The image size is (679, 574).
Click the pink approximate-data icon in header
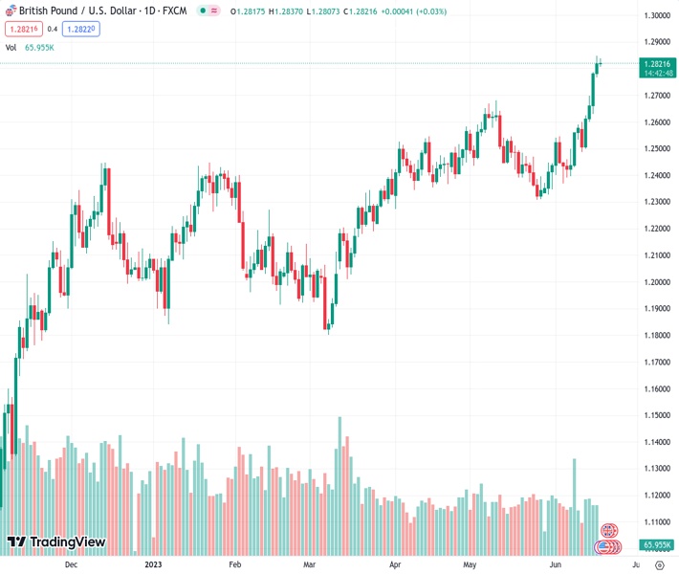[x=215, y=11]
